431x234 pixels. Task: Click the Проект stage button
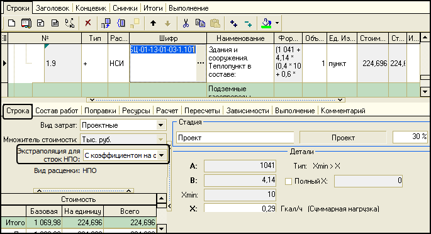[x=343, y=137]
